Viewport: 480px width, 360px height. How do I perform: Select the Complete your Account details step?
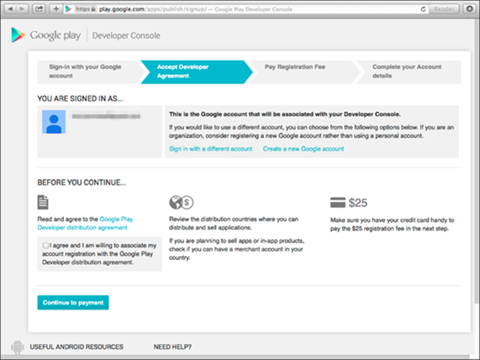pyautogui.click(x=408, y=71)
